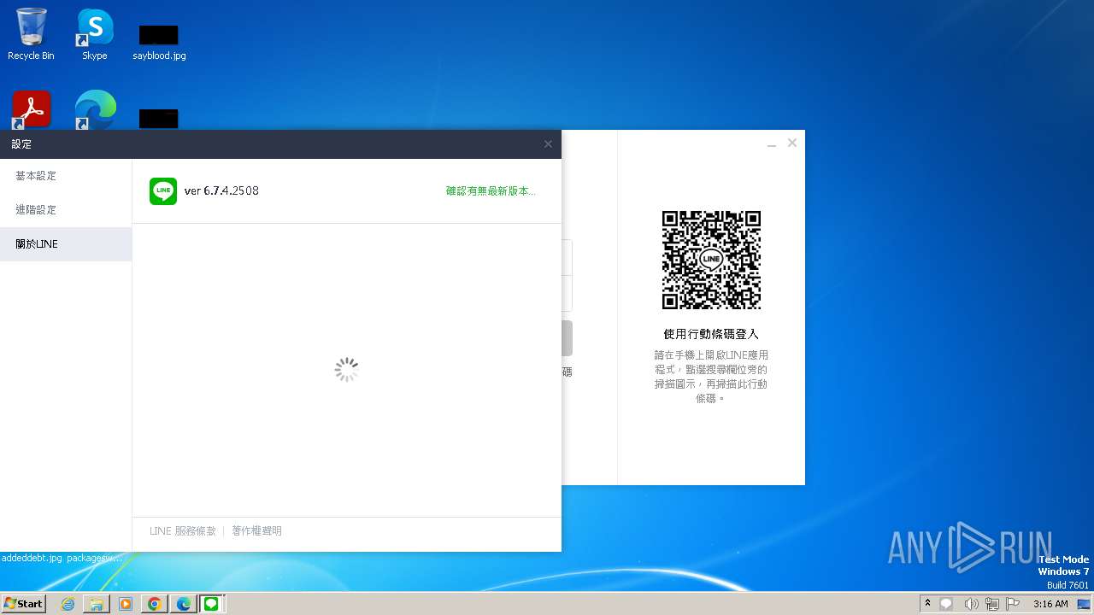Open the 3:16 AM clock

1050,604
